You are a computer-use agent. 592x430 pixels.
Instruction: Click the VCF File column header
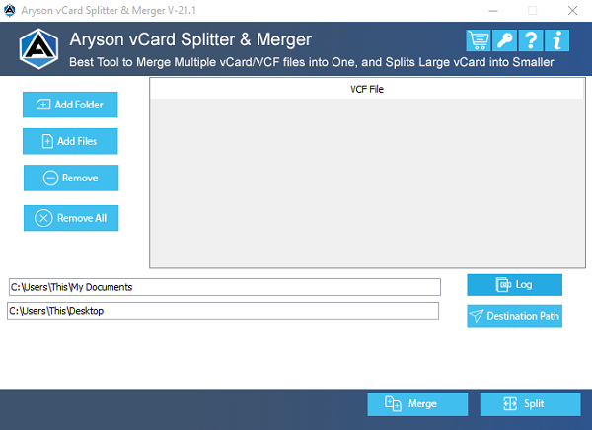click(367, 89)
